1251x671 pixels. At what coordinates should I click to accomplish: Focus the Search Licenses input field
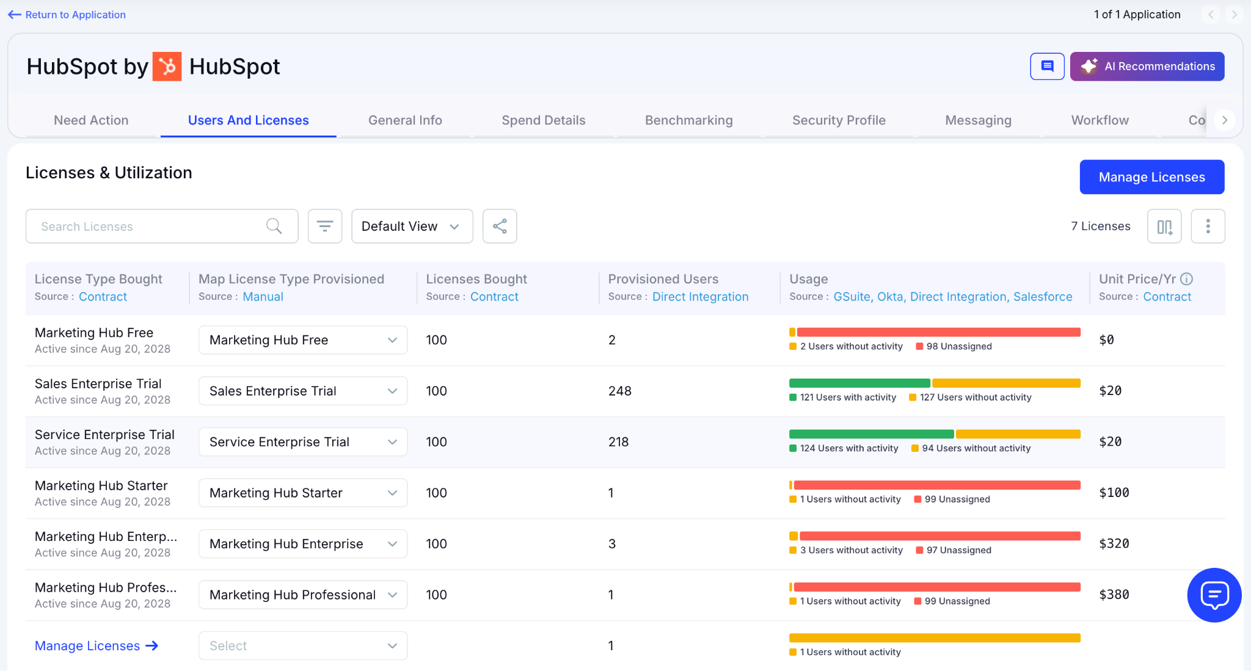tap(147, 227)
